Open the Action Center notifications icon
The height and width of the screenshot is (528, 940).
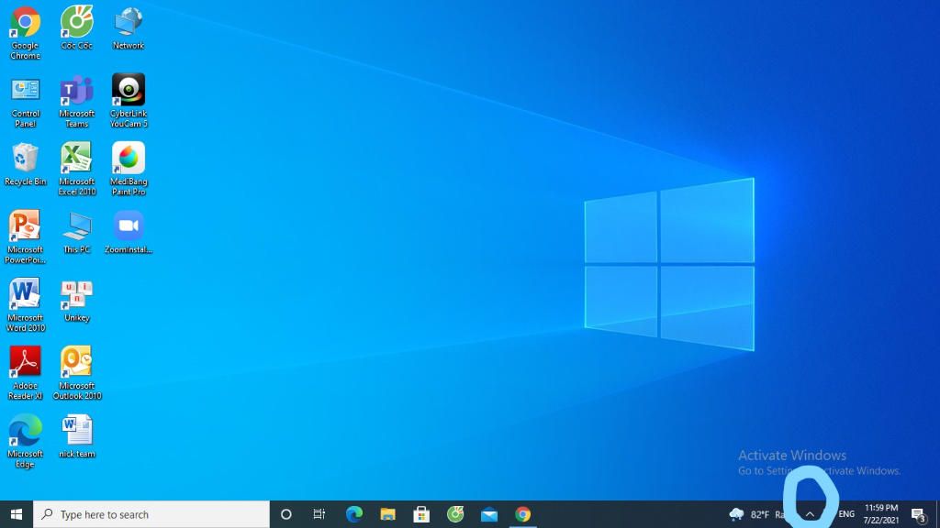[918, 514]
